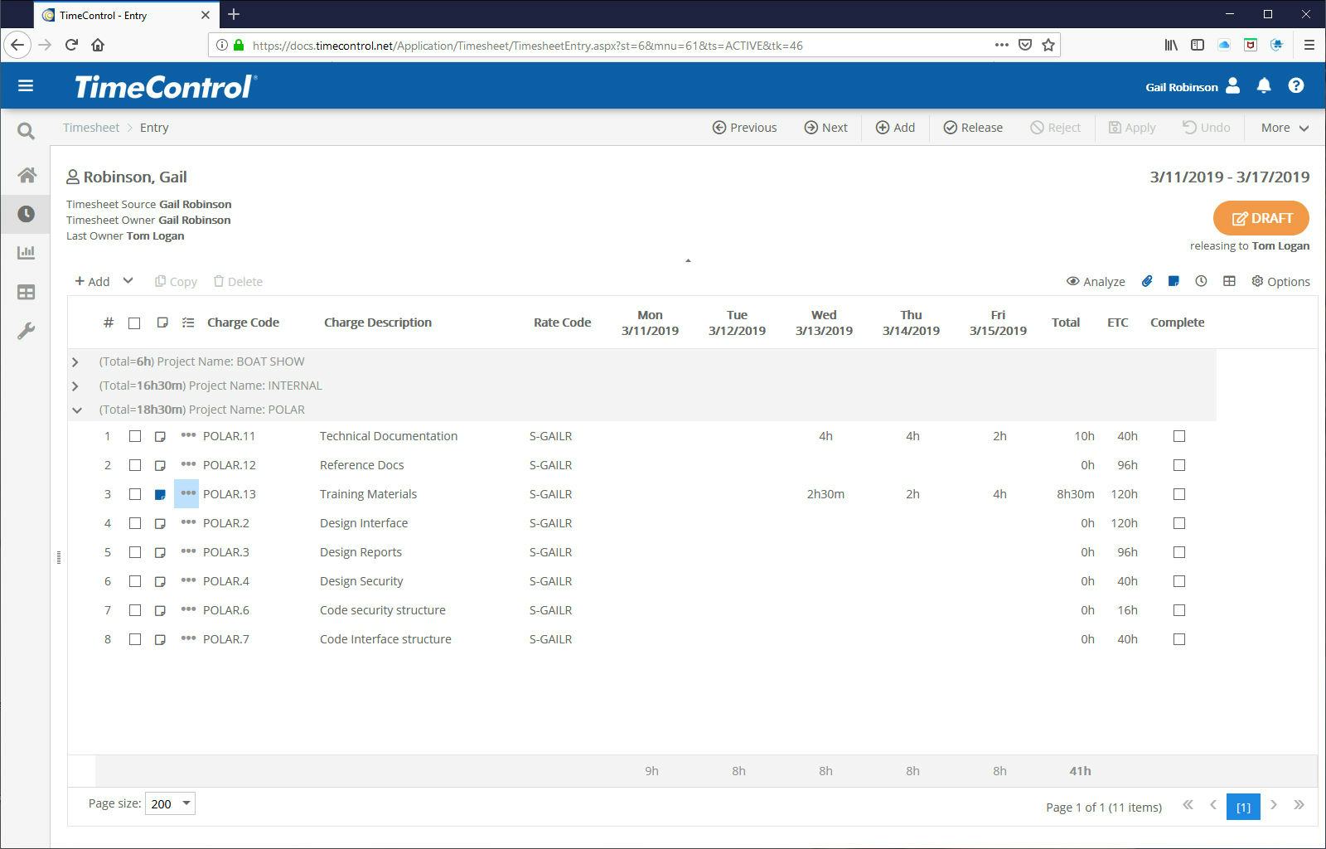This screenshot has width=1326, height=849.
Task: Open the More menu
Action: pos(1283,127)
